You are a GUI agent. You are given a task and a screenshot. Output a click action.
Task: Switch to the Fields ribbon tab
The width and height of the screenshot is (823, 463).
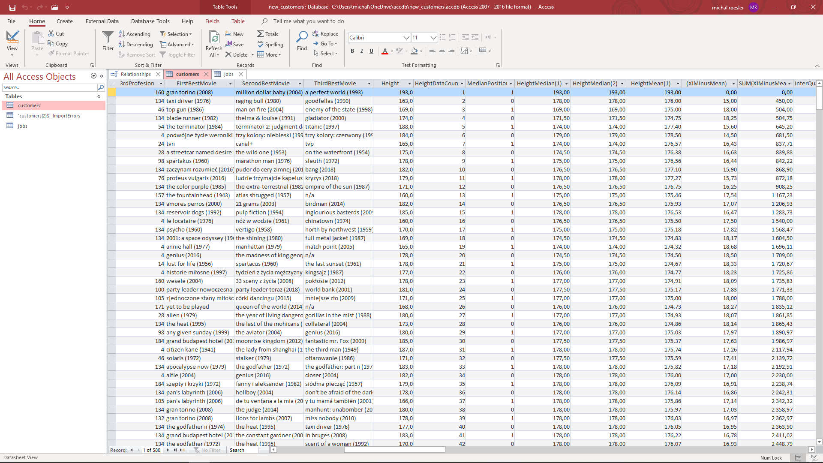[x=212, y=21]
